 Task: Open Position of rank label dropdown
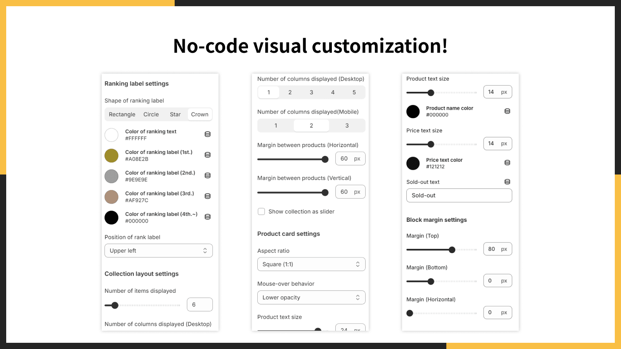(x=158, y=251)
